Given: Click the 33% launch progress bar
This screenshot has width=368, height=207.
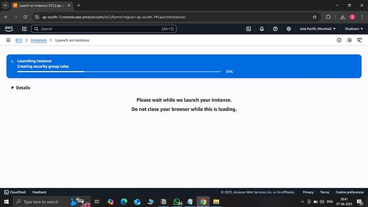Looking at the screenshot, I should [x=119, y=72].
